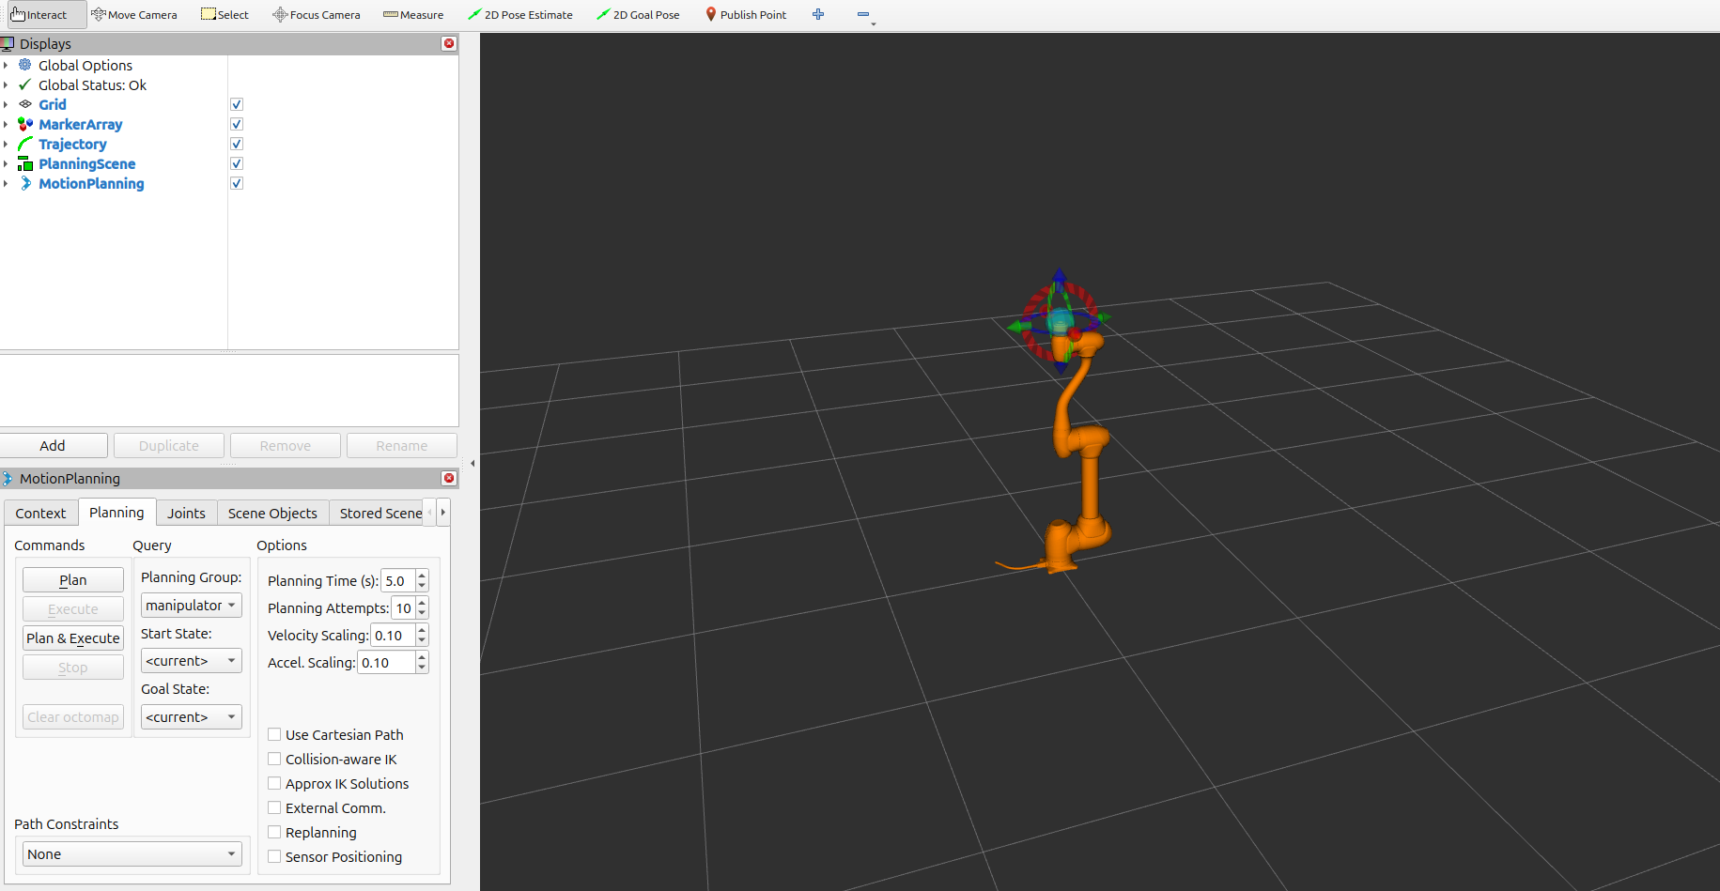
Task: Select the Move Camera tool
Action: point(134,14)
